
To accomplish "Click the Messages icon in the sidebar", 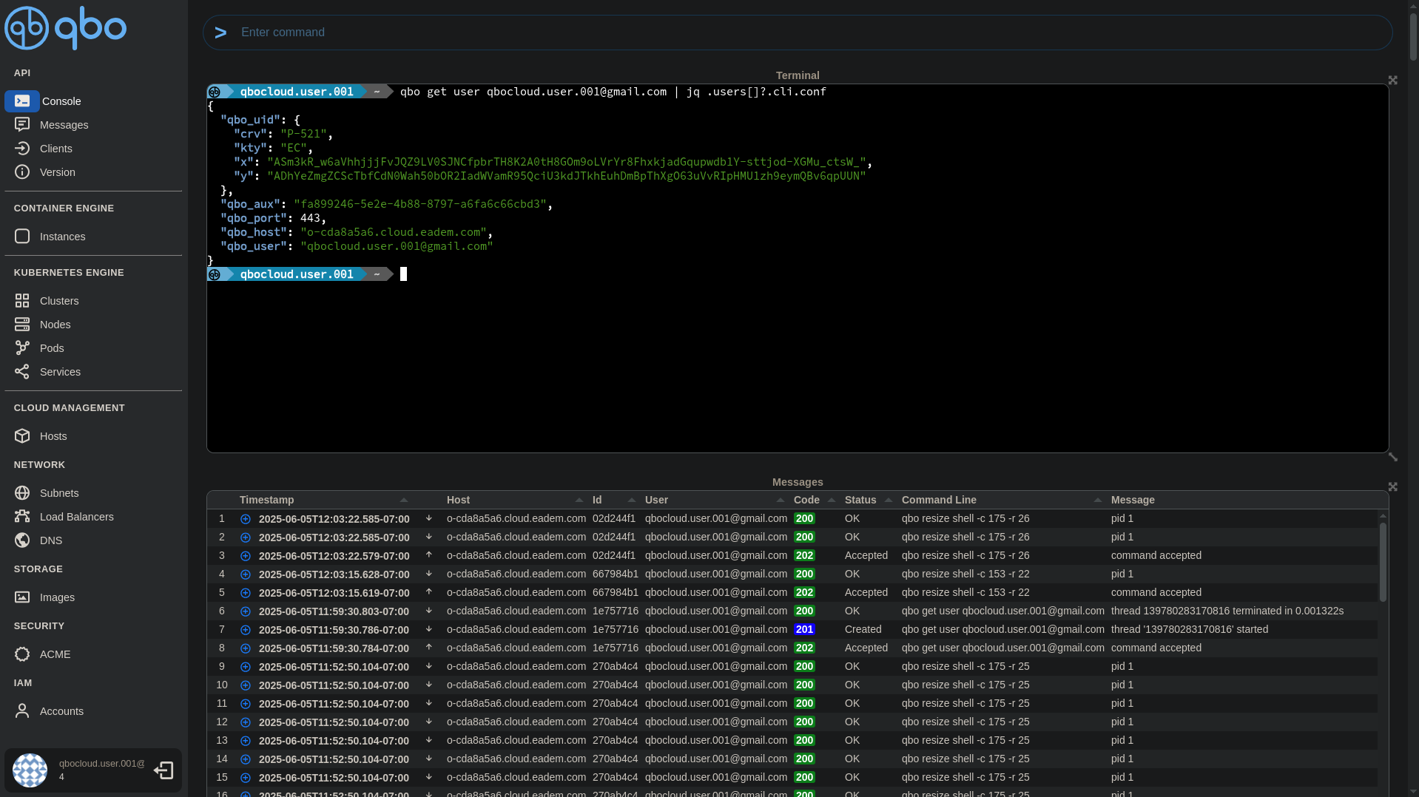I will coord(22,125).
